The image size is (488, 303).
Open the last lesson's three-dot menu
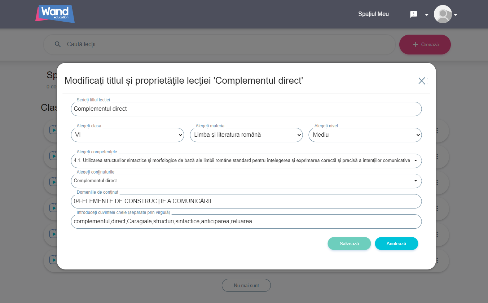tap(437, 260)
